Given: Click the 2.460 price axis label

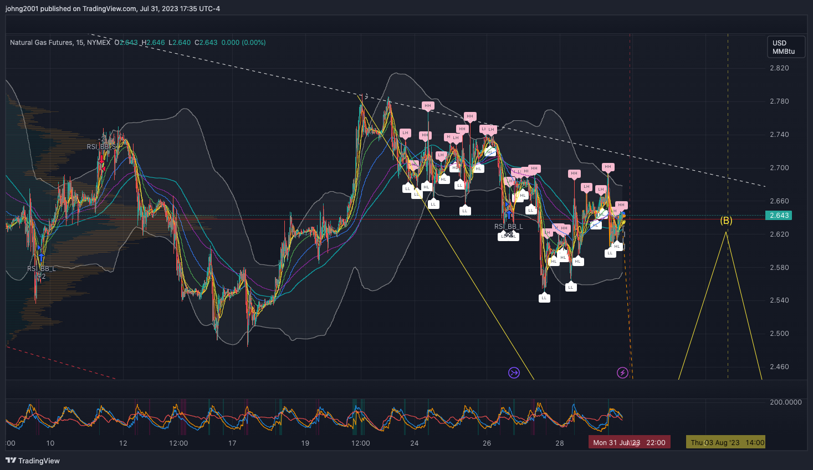Looking at the screenshot, I should (x=779, y=367).
